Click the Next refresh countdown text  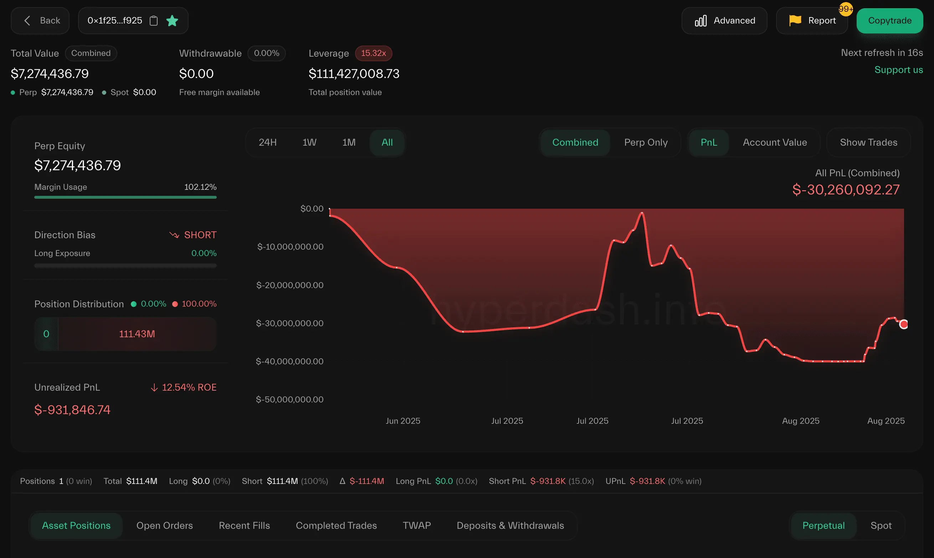coord(882,53)
